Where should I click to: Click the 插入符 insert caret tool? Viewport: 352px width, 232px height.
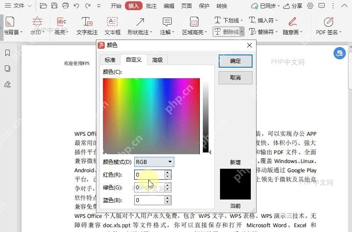tap(263, 20)
